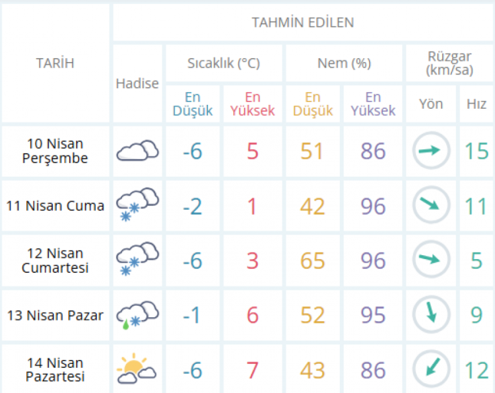Click the 14 Nisan Pazartesi date cell
The width and height of the screenshot is (495, 393).
(x=55, y=369)
